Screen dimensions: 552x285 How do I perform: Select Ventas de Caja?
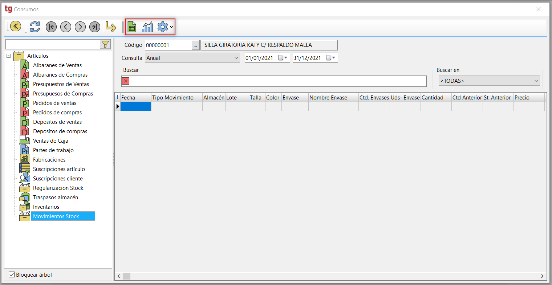coord(50,141)
